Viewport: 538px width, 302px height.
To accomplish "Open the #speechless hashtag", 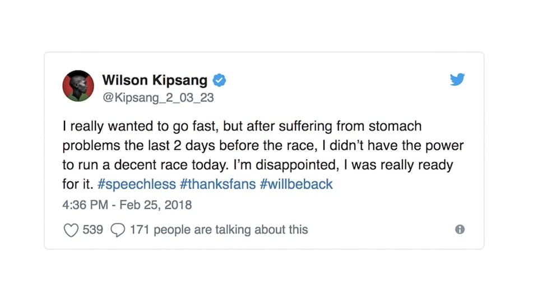I will (x=137, y=184).
